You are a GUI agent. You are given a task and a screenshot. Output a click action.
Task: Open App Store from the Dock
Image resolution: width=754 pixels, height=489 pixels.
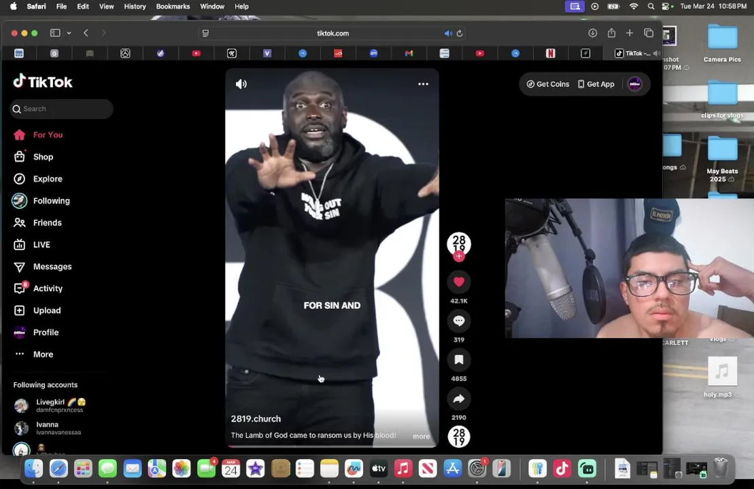[x=453, y=469]
